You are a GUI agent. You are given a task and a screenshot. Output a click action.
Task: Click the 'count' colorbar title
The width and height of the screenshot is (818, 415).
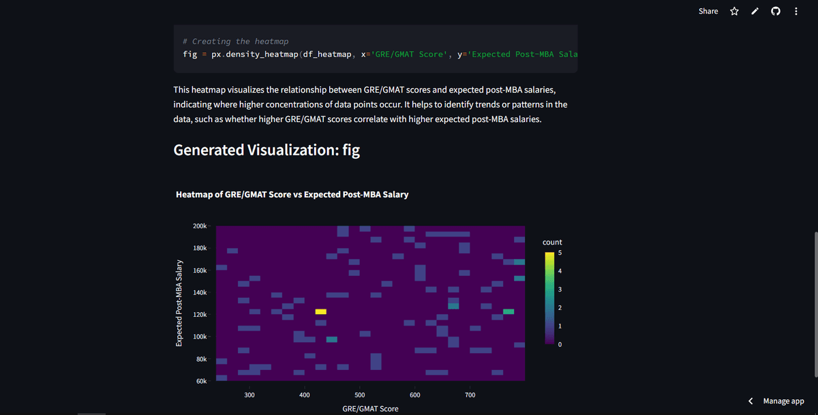point(552,242)
